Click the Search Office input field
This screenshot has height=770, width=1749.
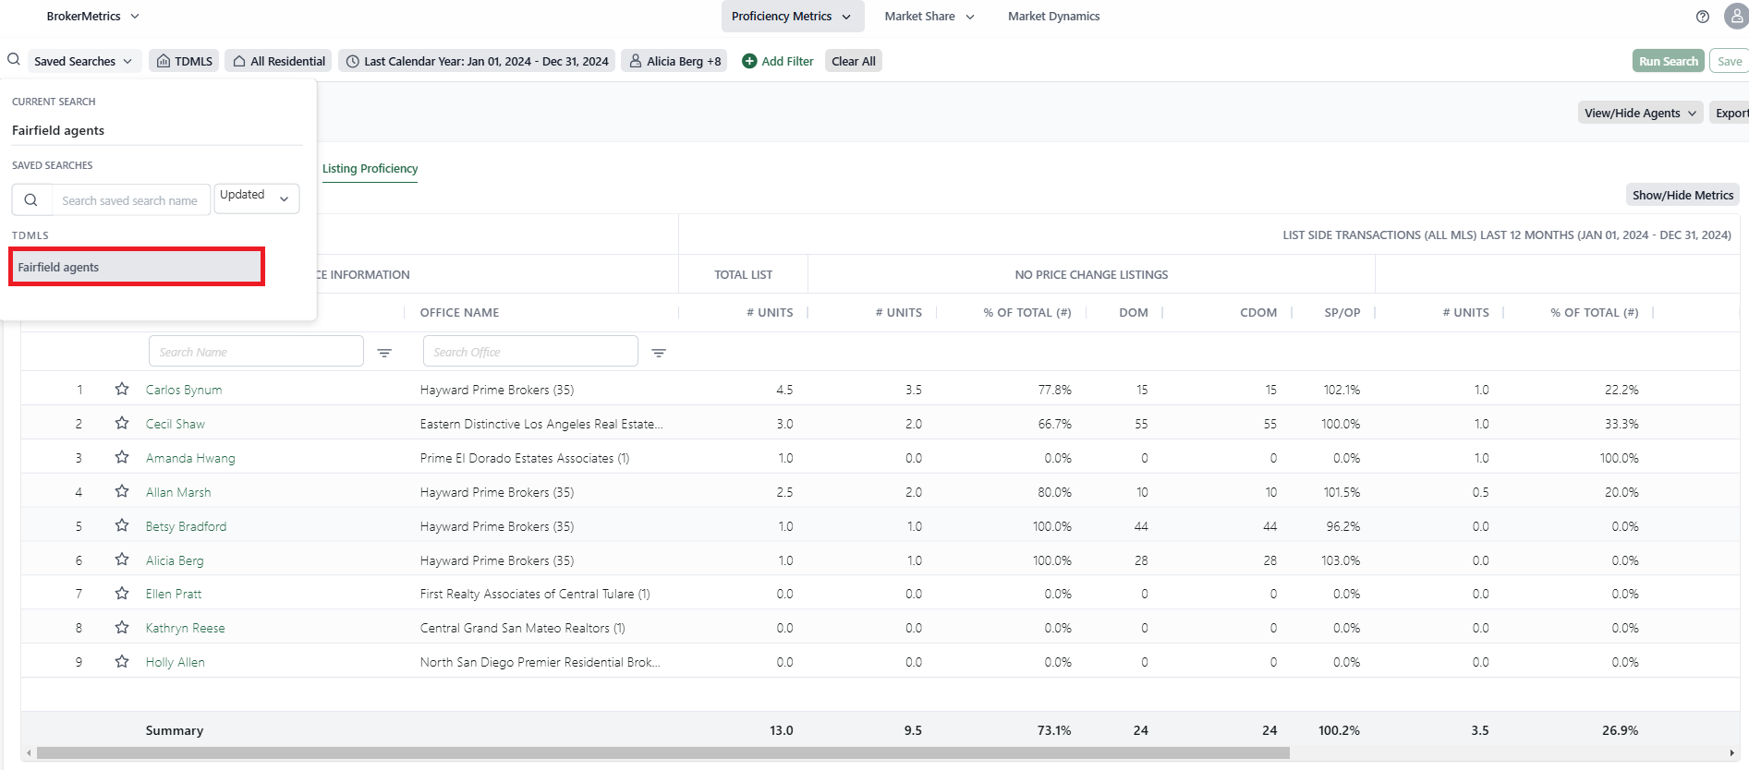tap(530, 352)
